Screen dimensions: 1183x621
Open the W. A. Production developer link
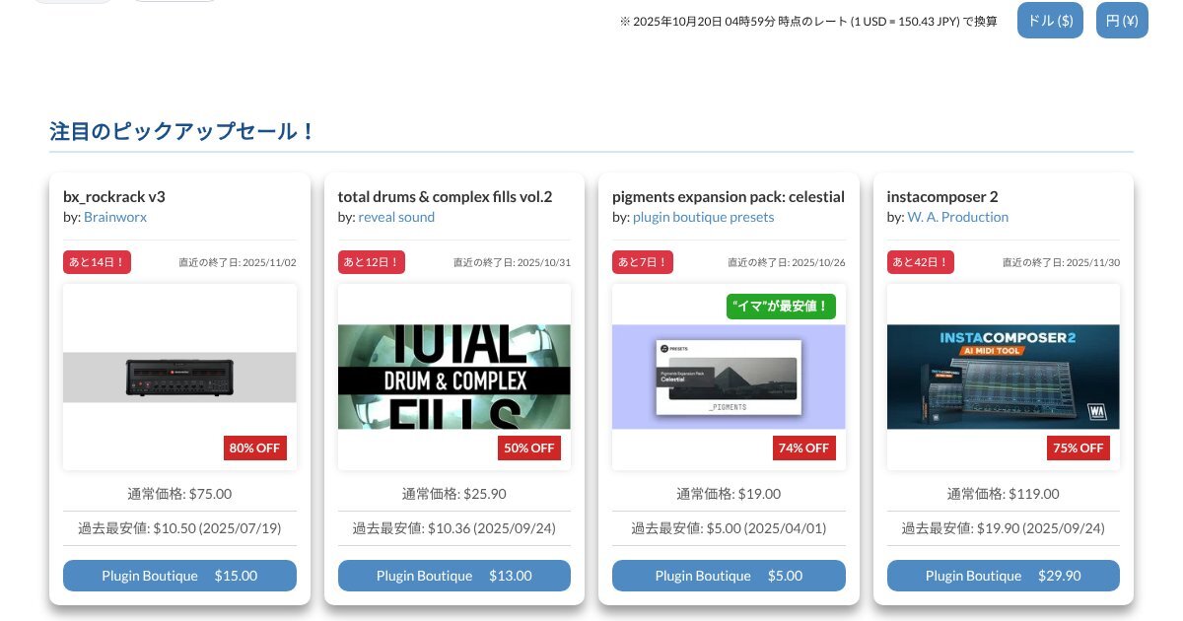tap(957, 217)
